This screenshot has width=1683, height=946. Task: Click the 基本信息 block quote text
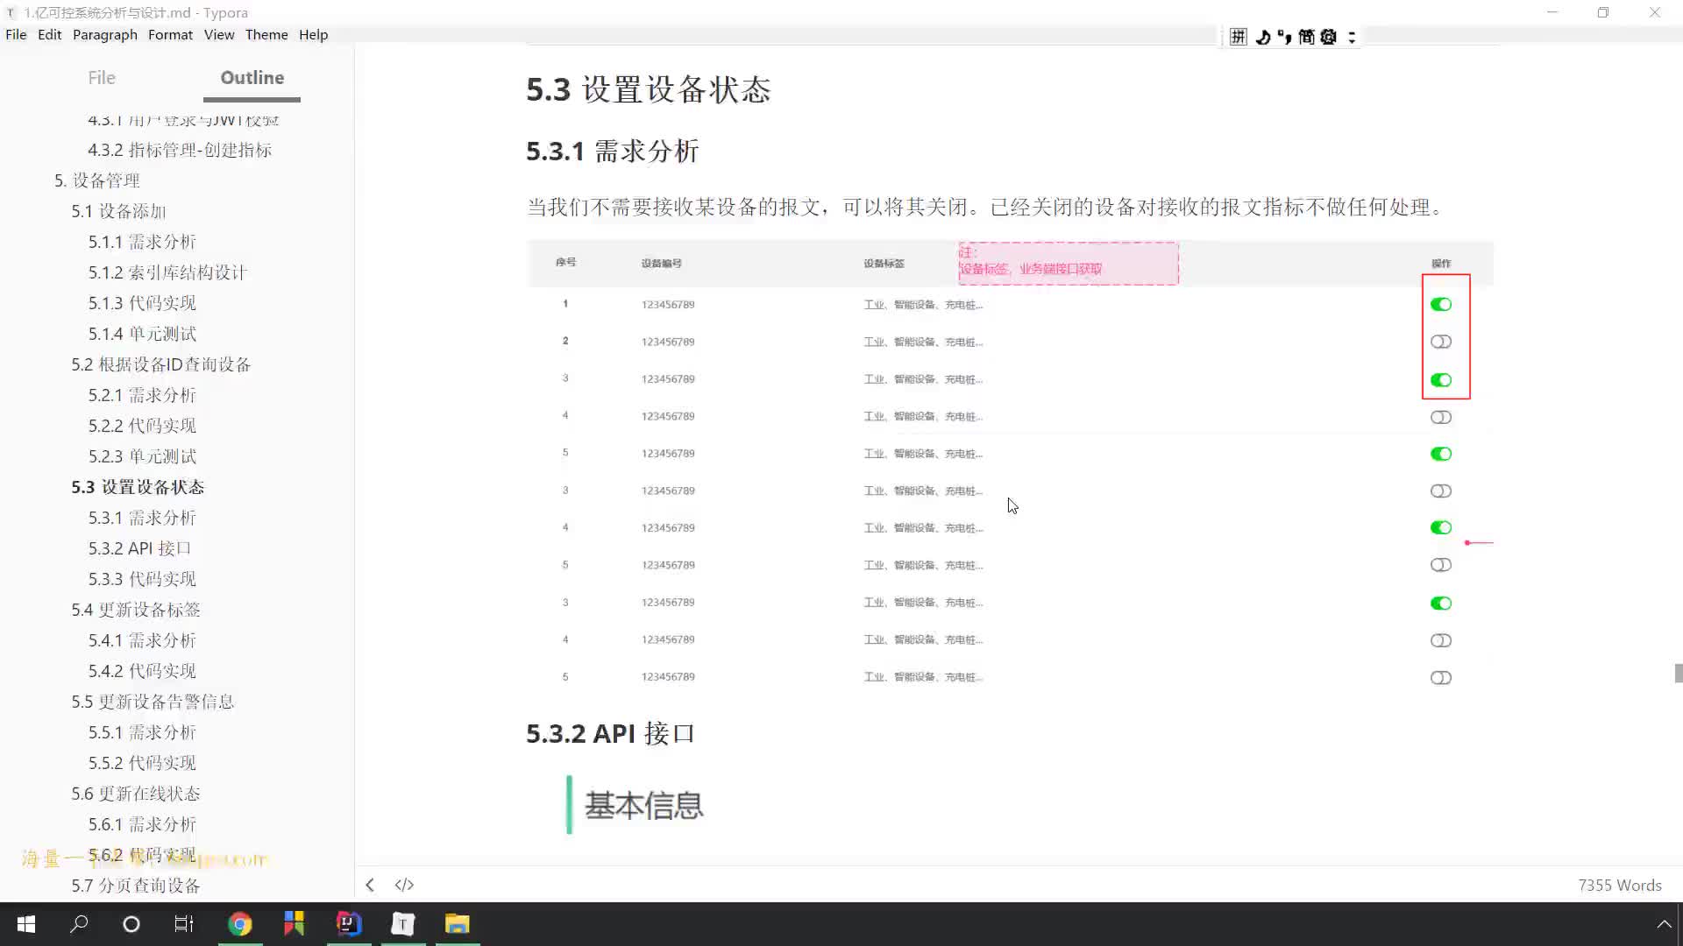point(644,805)
